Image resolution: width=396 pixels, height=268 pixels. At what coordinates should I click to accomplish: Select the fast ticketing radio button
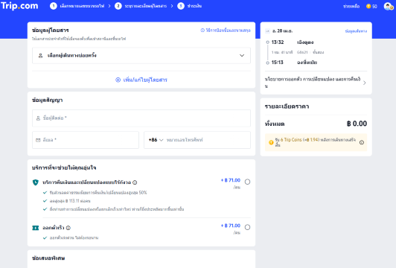pyautogui.click(x=247, y=227)
